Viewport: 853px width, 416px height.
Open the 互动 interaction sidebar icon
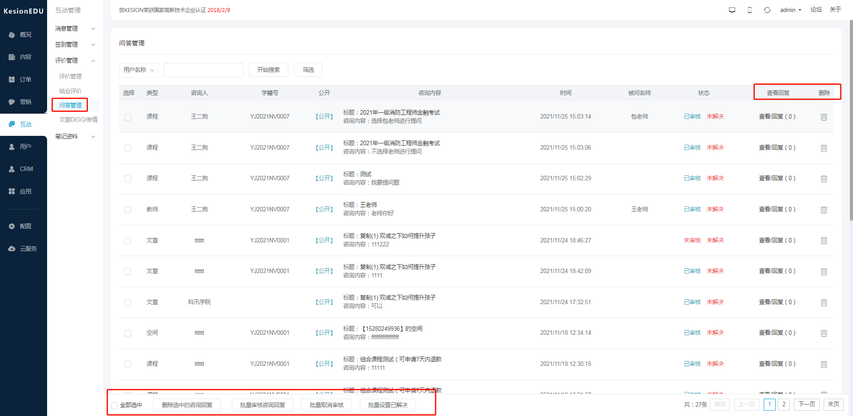[x=12, y=124]
